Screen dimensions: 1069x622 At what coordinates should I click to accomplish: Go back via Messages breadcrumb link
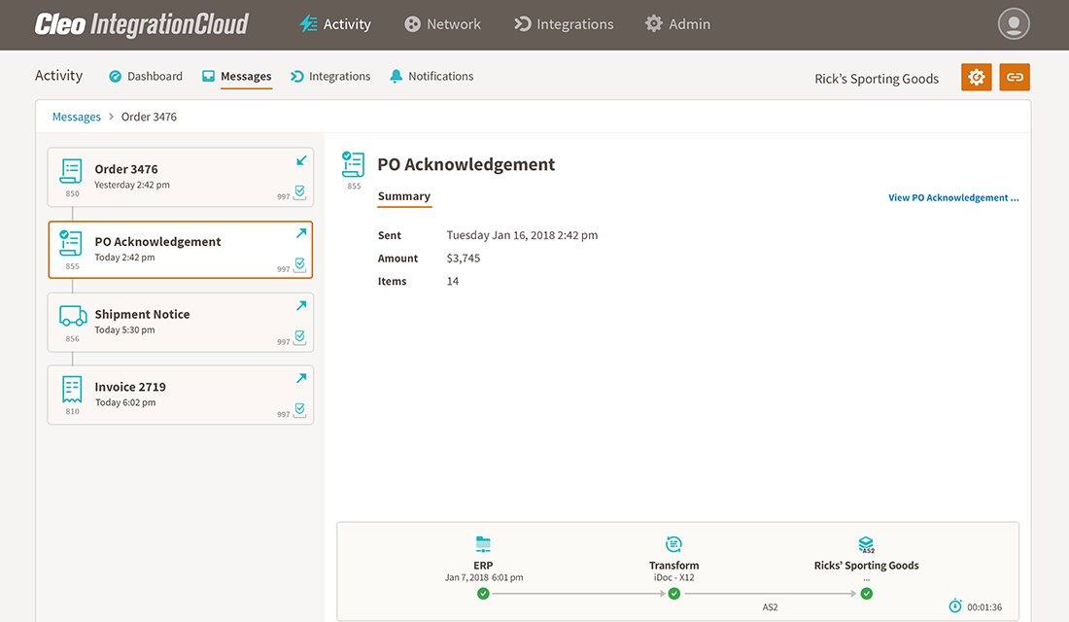pos(77,117)
